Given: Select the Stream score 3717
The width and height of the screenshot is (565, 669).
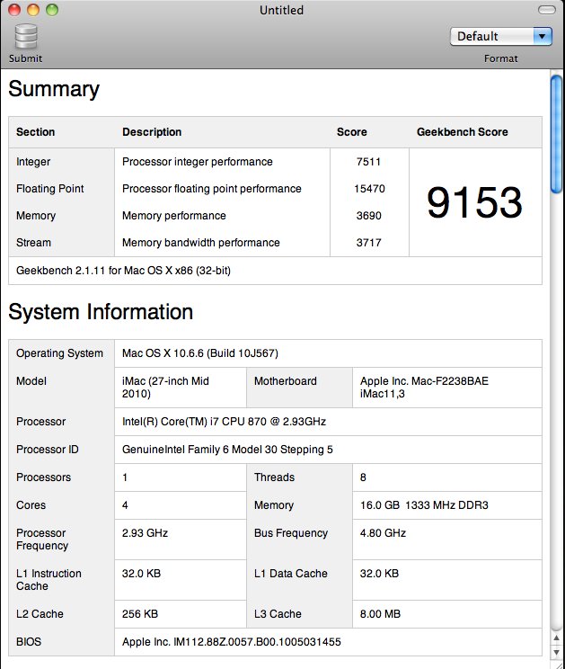Looking at the screenshot, I should point(368,243).
